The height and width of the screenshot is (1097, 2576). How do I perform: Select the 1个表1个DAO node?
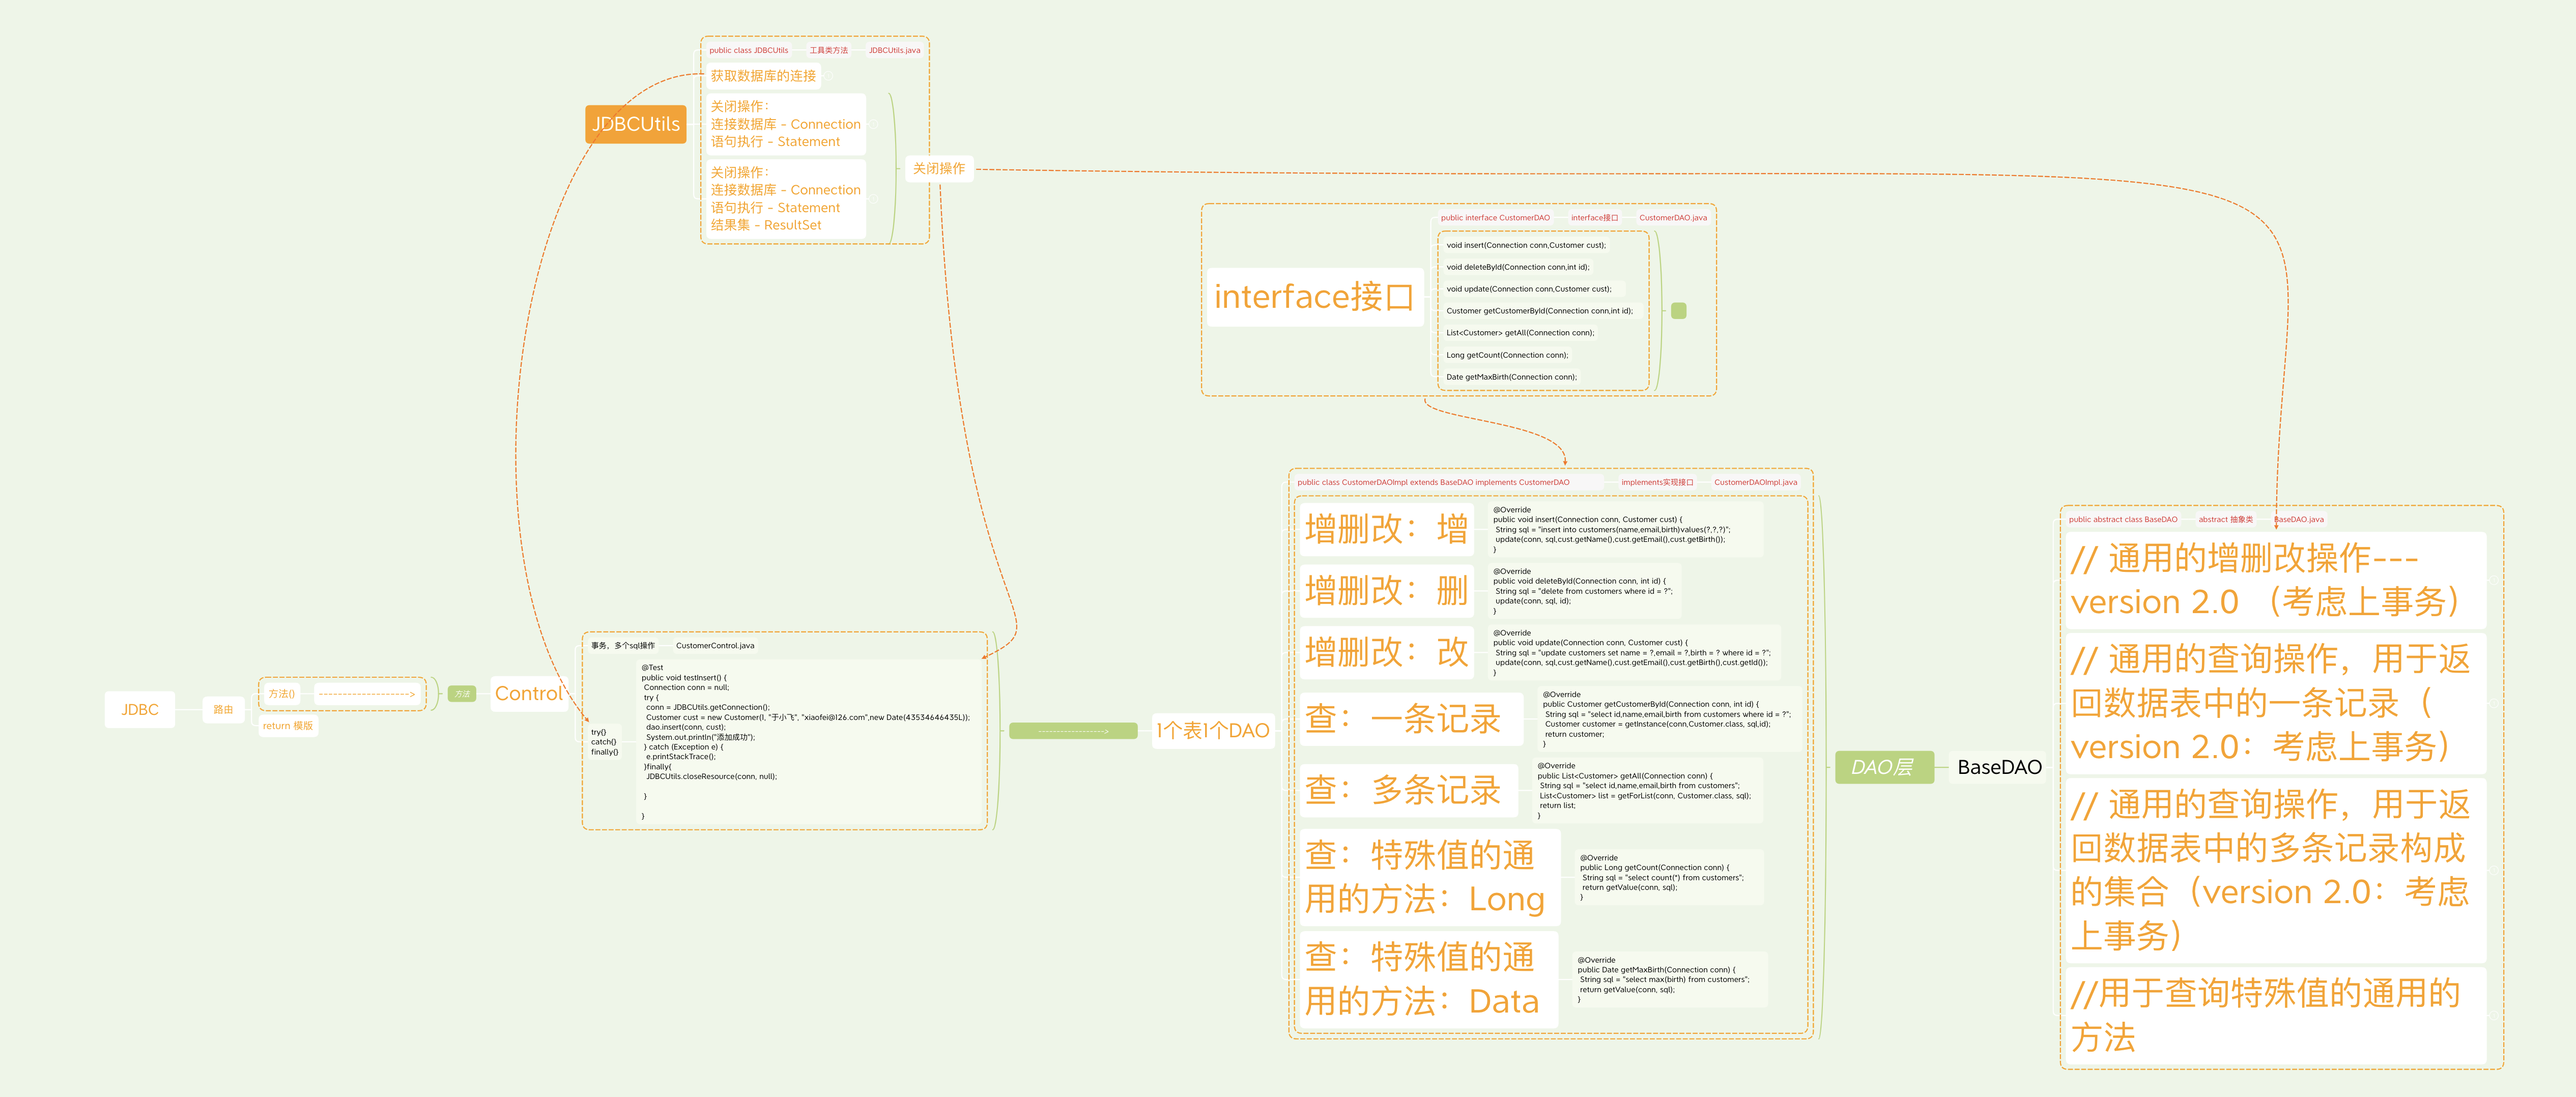click(x=1212, y=731)
